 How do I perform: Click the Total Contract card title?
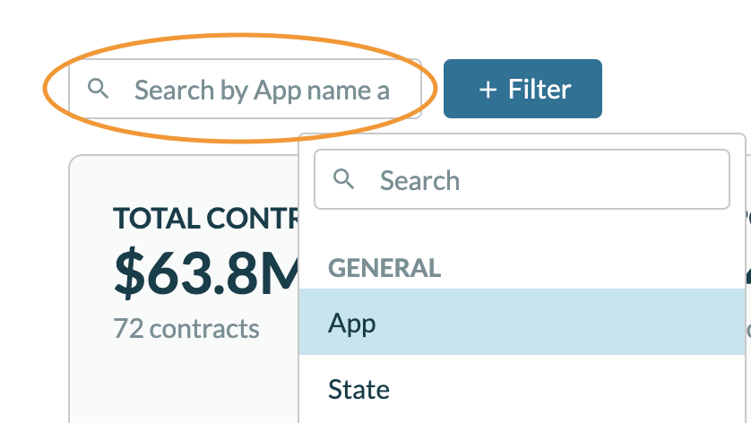pyautogui.click(x=206, y=218)
